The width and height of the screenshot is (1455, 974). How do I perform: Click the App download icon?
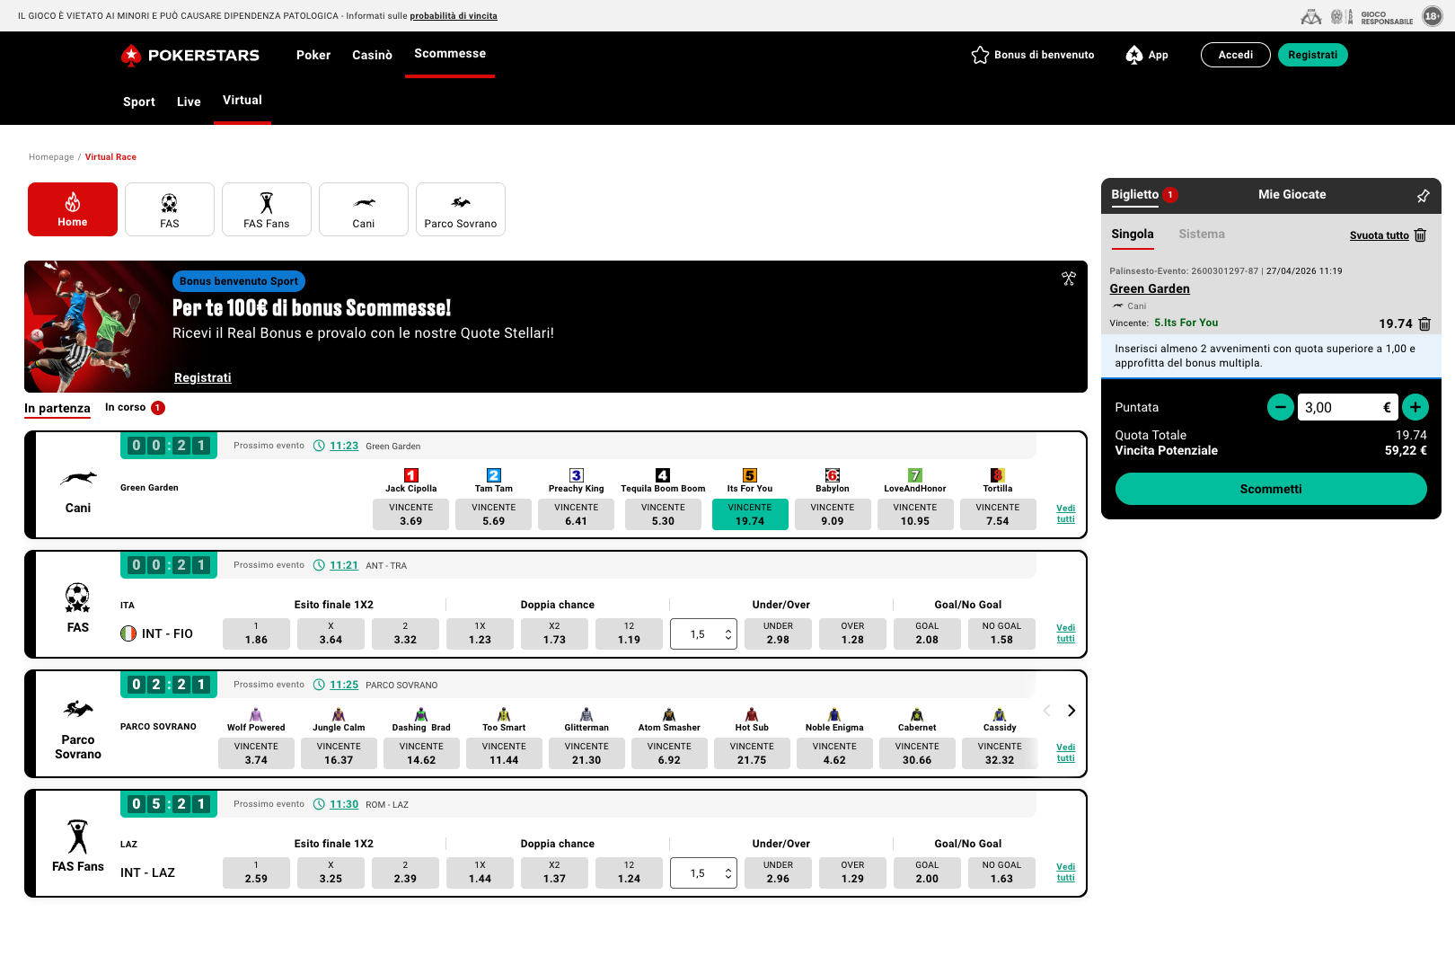(1134, 55)
